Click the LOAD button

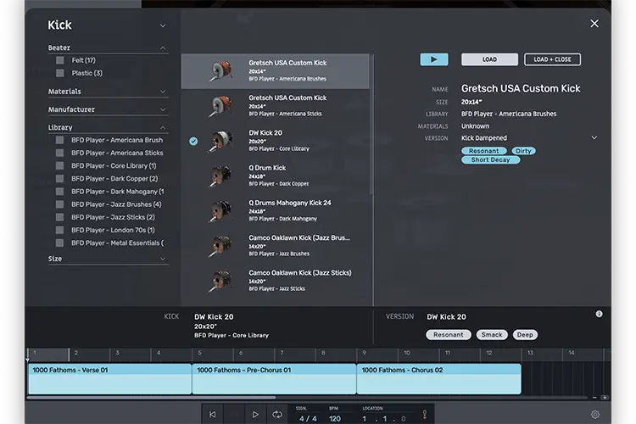pos(489,59)
